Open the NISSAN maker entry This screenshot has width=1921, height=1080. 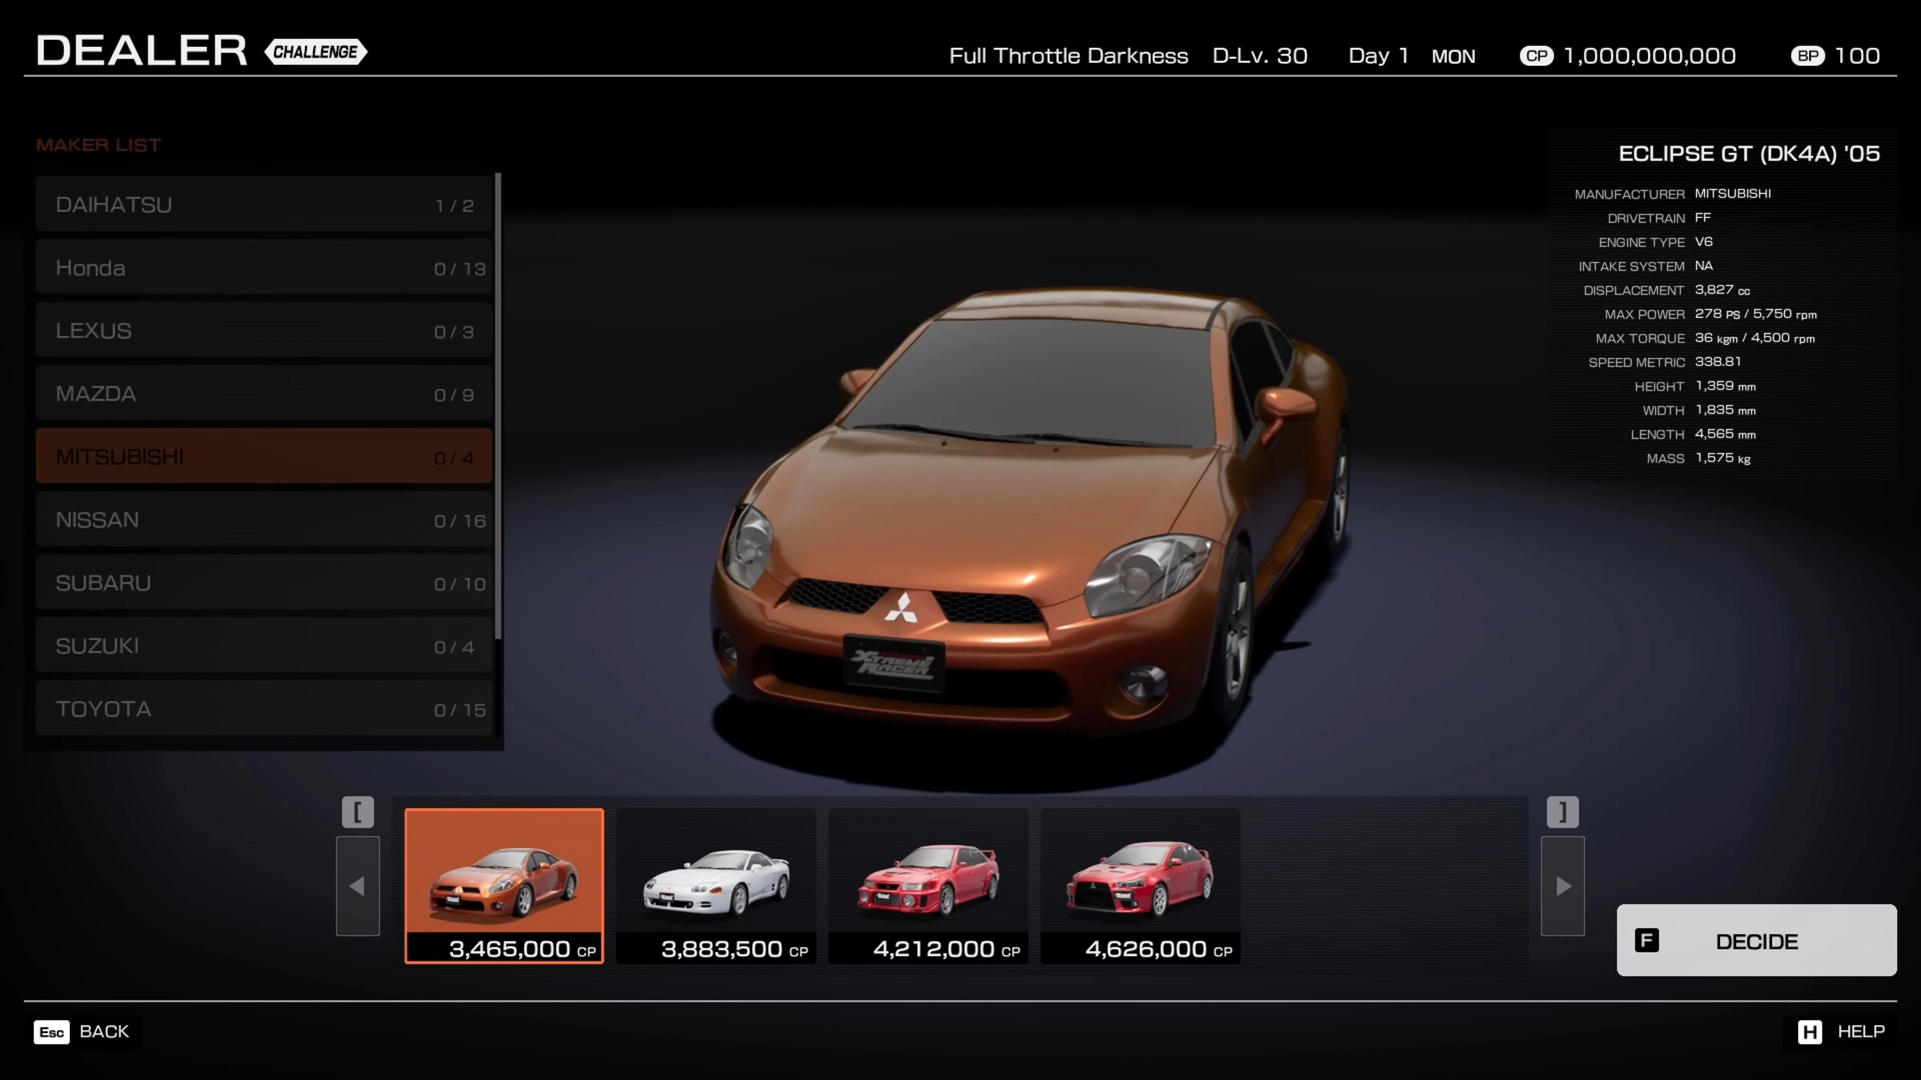(263, 519)
